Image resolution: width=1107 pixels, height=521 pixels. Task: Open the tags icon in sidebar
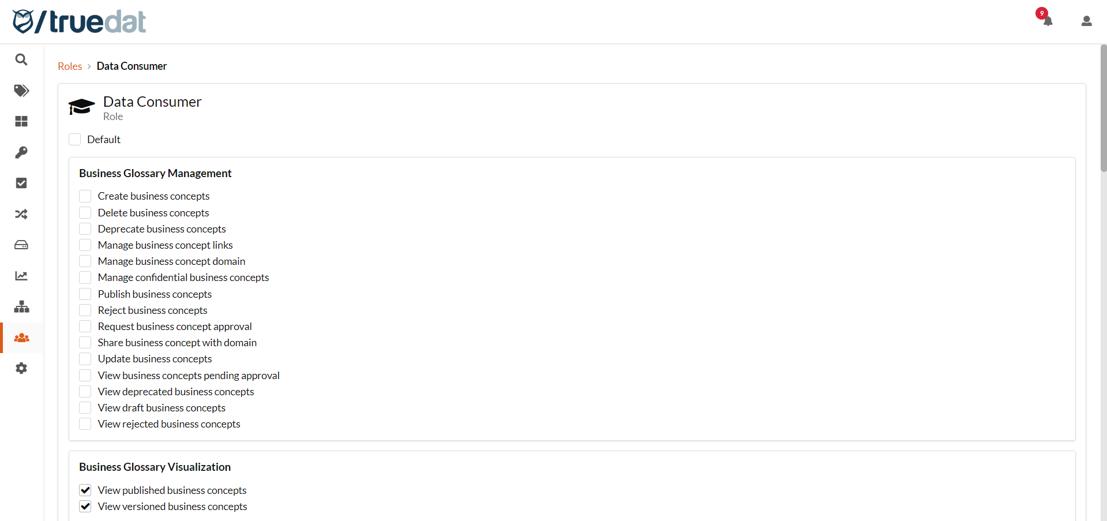click(x=21, y=91)
